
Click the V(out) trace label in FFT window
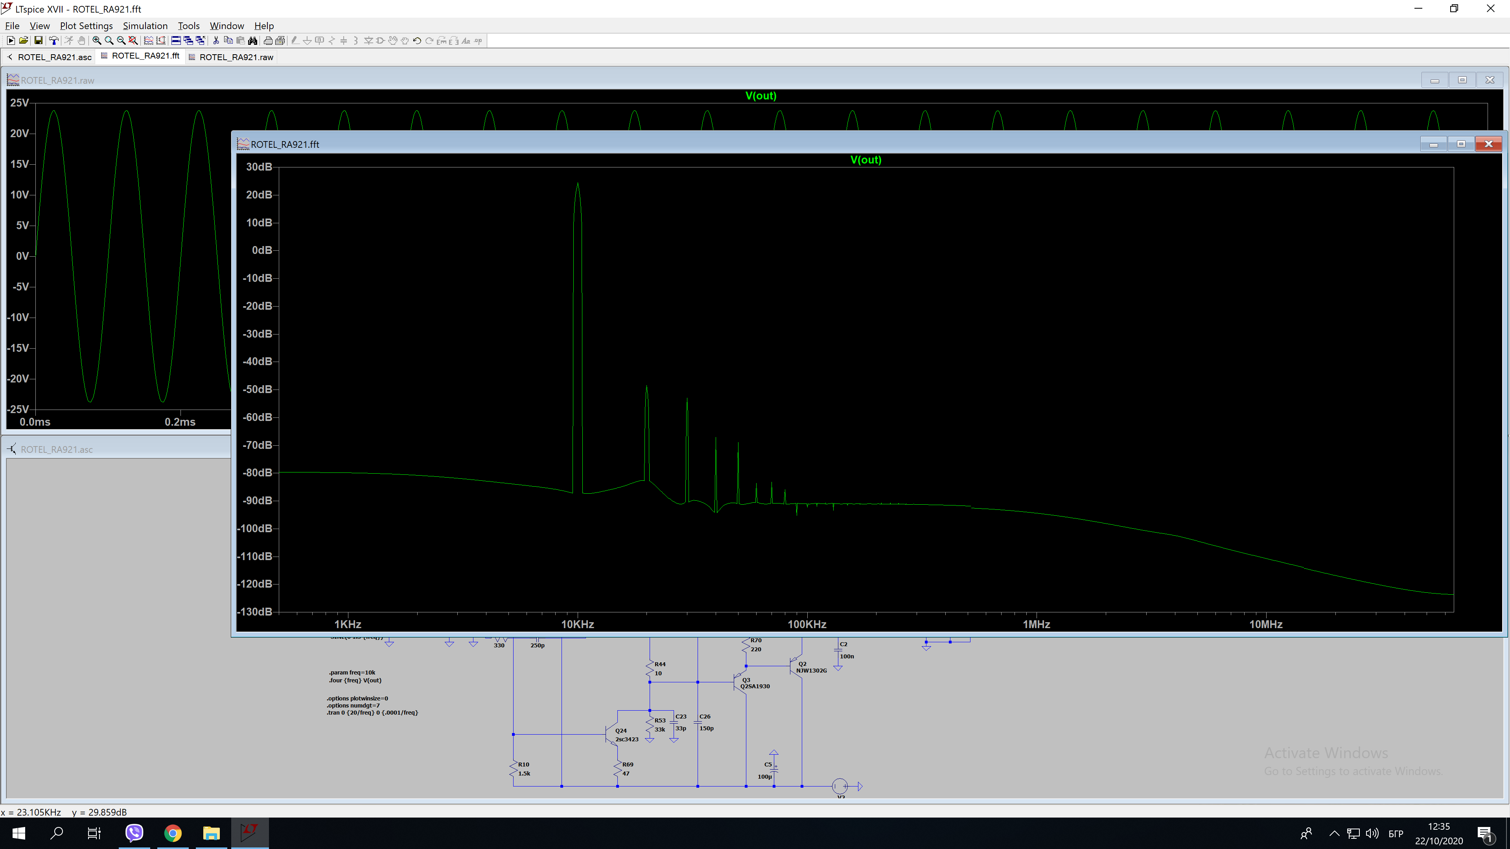pos(866,160)
